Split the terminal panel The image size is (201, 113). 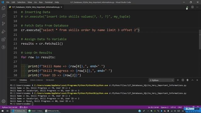[183, 80]
